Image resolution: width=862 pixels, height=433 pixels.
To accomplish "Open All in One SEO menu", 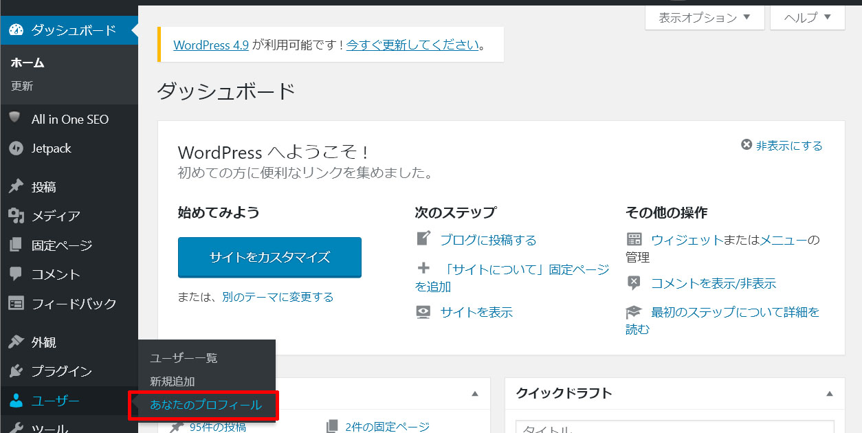I will [69, 119].
